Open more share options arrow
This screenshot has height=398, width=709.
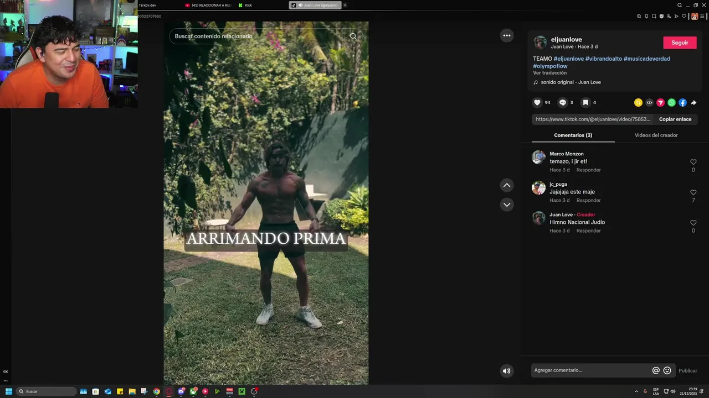click(693, 102)
